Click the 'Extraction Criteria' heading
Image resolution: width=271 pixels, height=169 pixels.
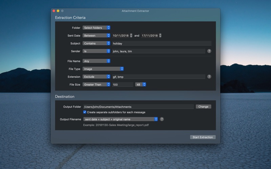[x=70, y=18]
